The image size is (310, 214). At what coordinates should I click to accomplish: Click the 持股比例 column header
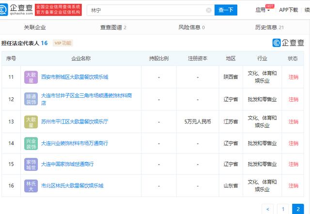click(x=159, y=59)
